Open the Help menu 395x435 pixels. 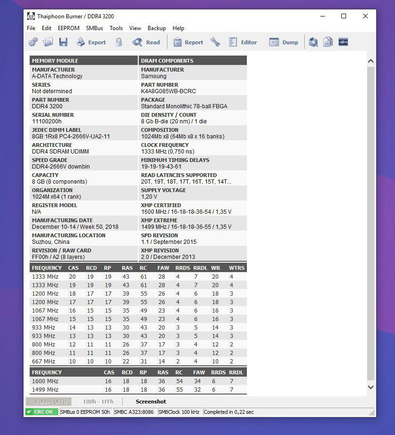click(x=178, y=28)
